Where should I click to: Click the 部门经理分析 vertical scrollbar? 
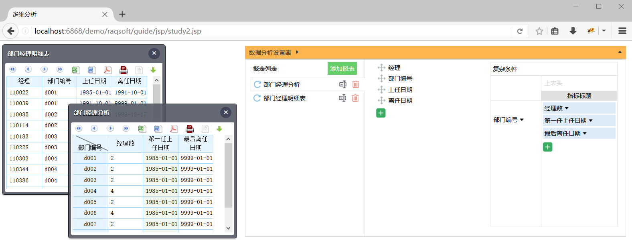click(228, 176)
